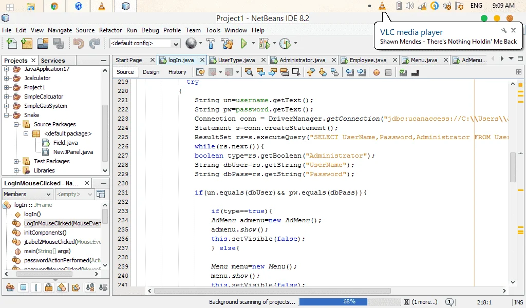The width and height of the screenshot is (526, 308).
Task: Click the Last Edit editor toolbar icon
Action: 200,72
